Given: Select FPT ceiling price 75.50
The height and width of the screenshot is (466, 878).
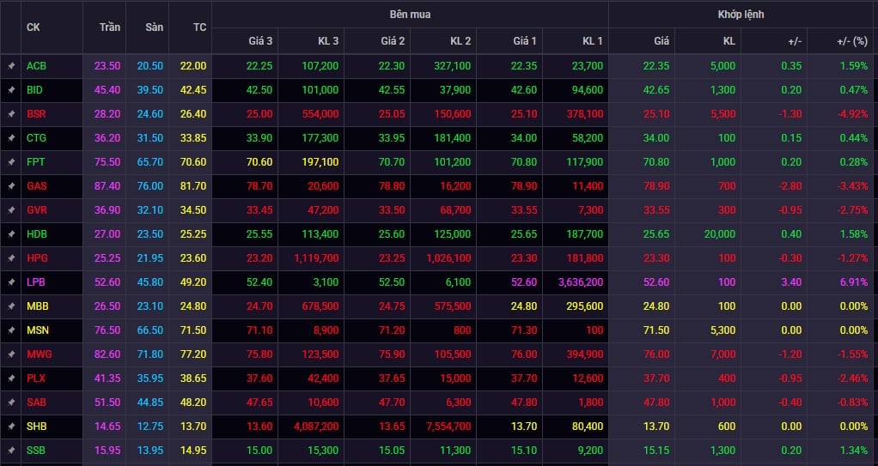Looking at the screenshot, I should [107, 162].
